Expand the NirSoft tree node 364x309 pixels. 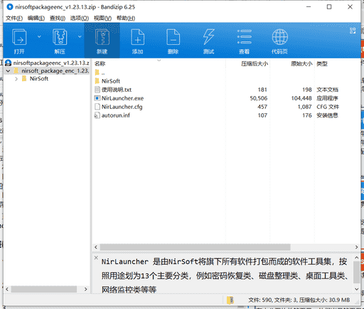(x=16, y=79)
